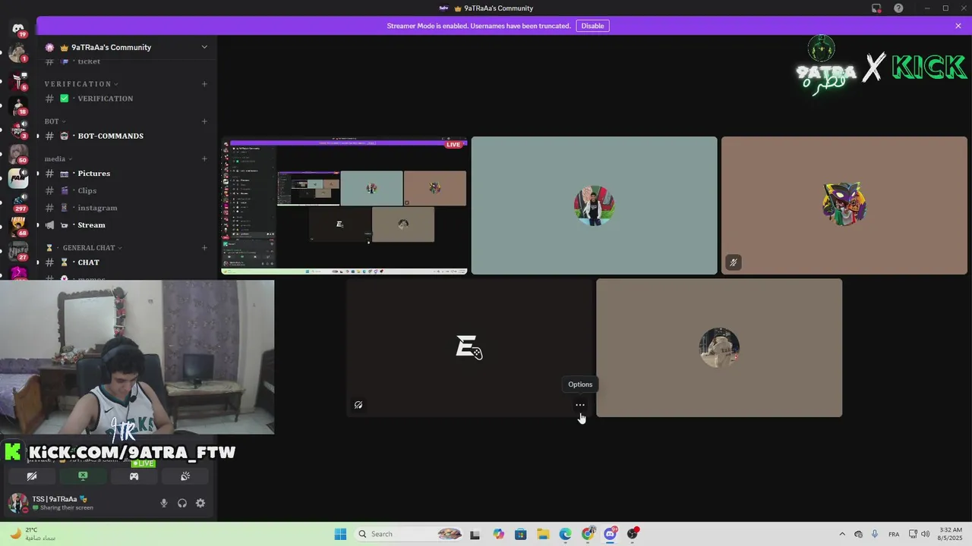Stop screen sharing button in voice panel

pyautogui.click(x=83, y=476)
